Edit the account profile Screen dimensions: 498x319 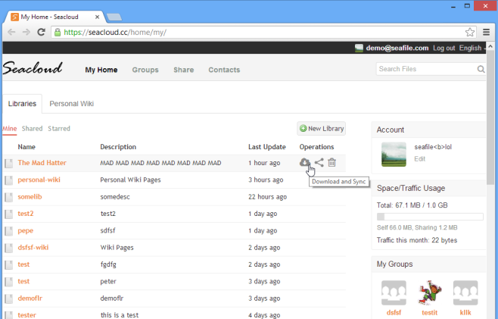pos(419,158)
